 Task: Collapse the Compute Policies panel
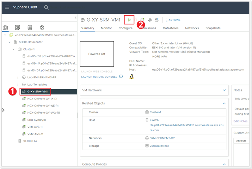pyautogui.click(x=224, y=164)
